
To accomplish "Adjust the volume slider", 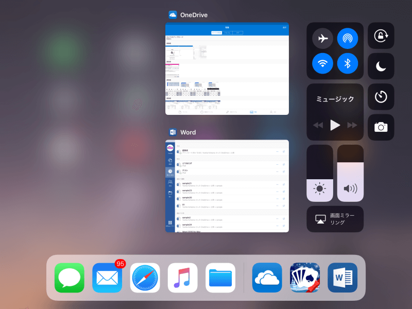I will [350, 173].
